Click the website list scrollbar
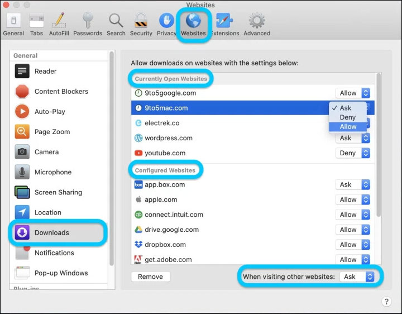This screenshot has height=314, width=402. [379, 145]
